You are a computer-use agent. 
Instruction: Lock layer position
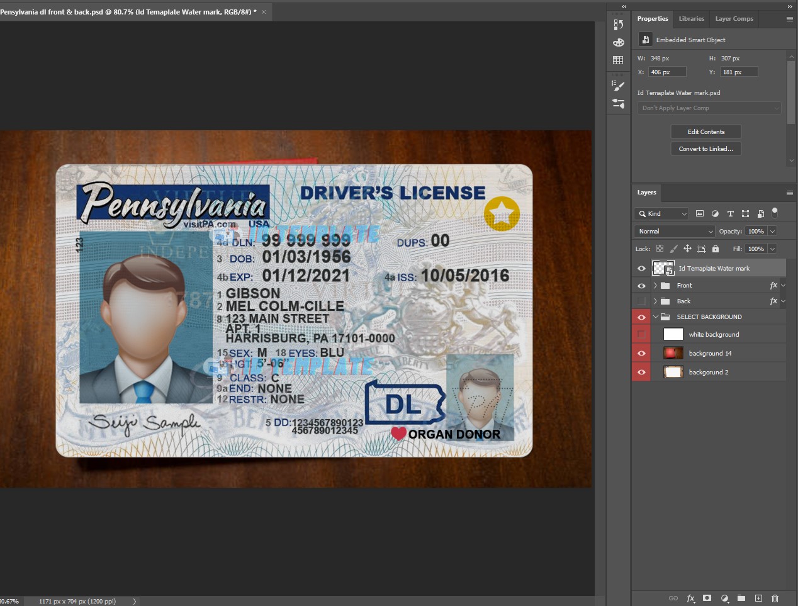point(687,249)
